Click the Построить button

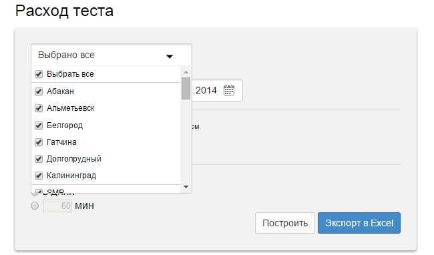point(285,223)
